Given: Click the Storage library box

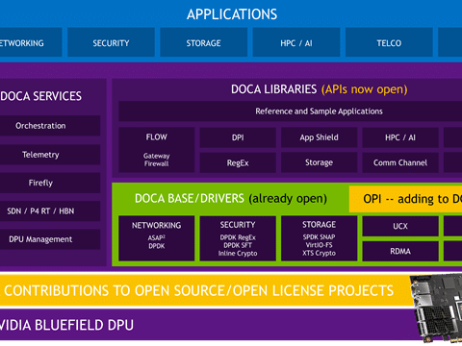Looking at the screenshot, I should [x=319, y=162].
